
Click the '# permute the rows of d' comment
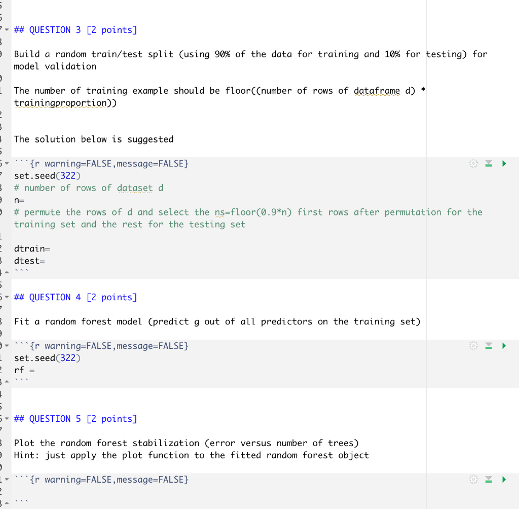pos(248,218)
